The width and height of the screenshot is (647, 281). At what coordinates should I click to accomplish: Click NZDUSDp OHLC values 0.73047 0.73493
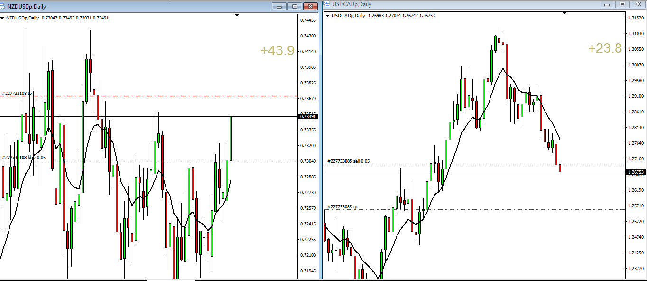pos(59,18)
